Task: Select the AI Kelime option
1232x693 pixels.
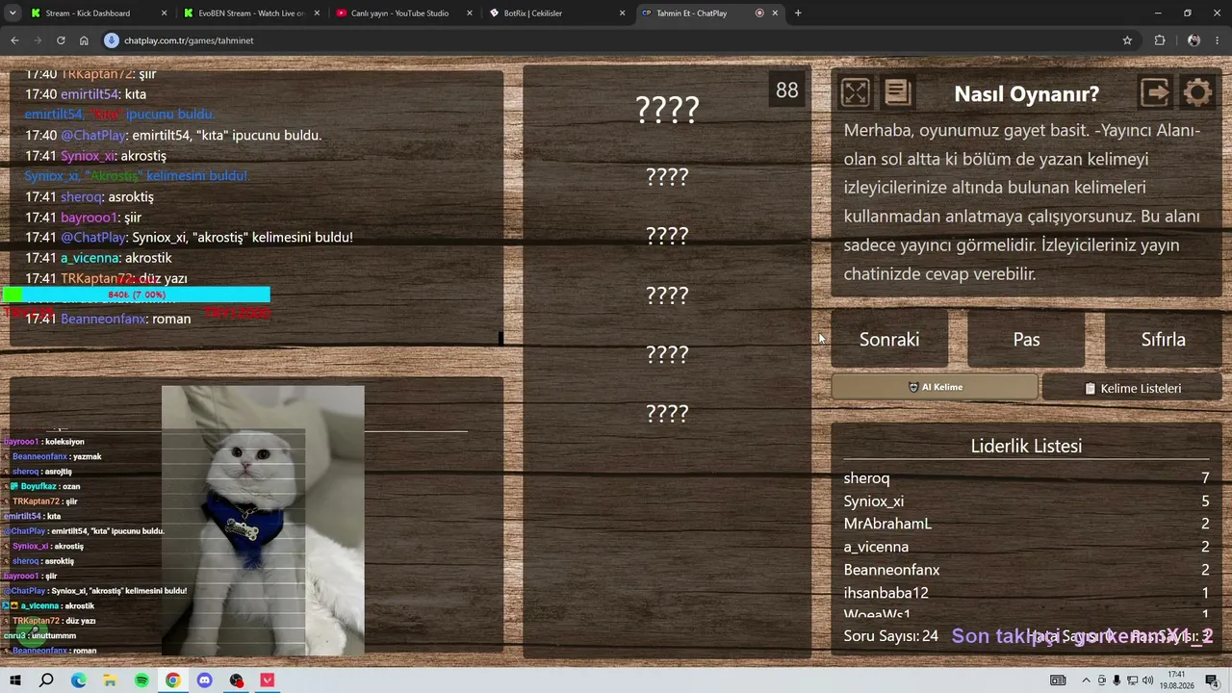Action: click(x=935, y=387)
